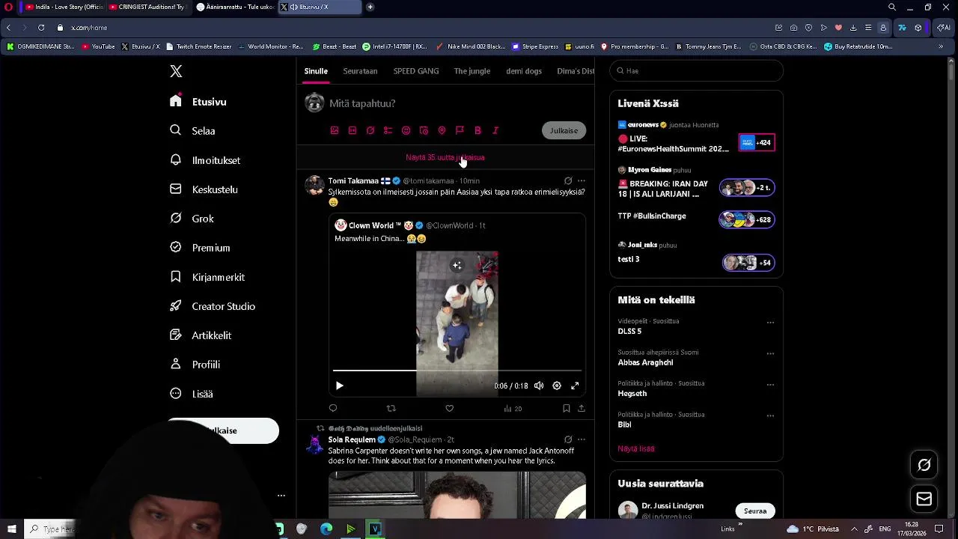Screen dimensions: 958x539
Task: Click the Grok compose icon
Action: pyautogui.click(x=370, y=130)
